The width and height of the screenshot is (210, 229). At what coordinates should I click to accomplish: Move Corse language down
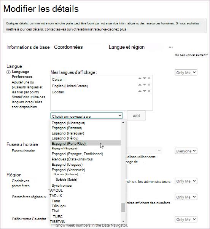tap(145, 78)
